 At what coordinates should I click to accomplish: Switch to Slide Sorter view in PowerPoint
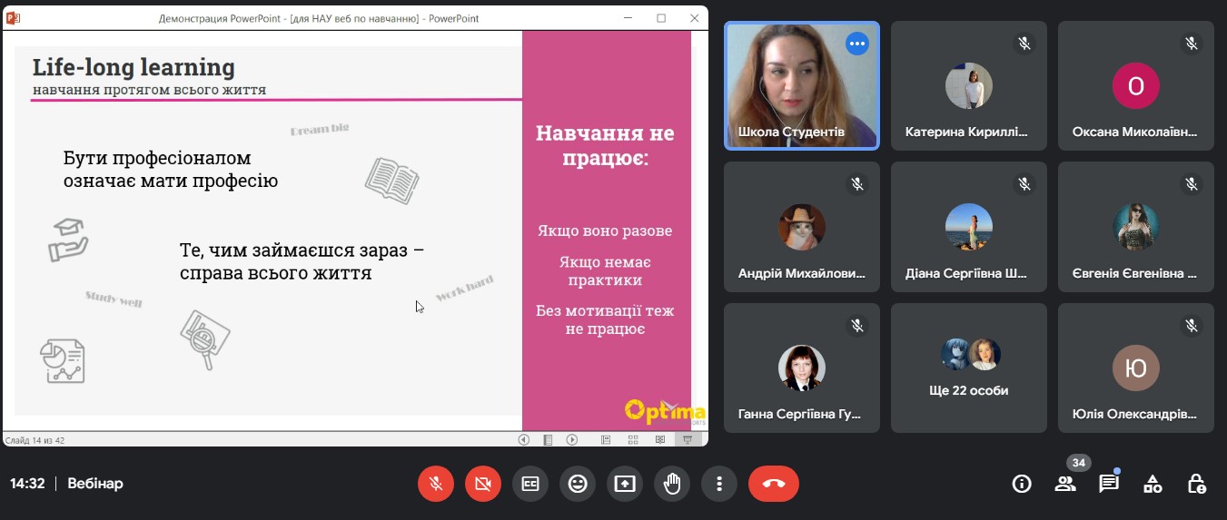(x=632, y=440)
